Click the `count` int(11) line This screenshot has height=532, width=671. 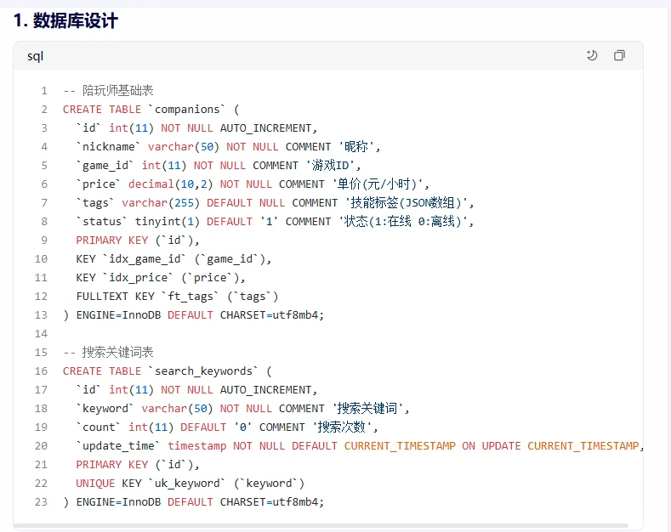pos(227,427)
